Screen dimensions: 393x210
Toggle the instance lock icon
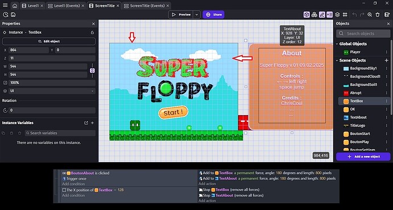[92, 32]
